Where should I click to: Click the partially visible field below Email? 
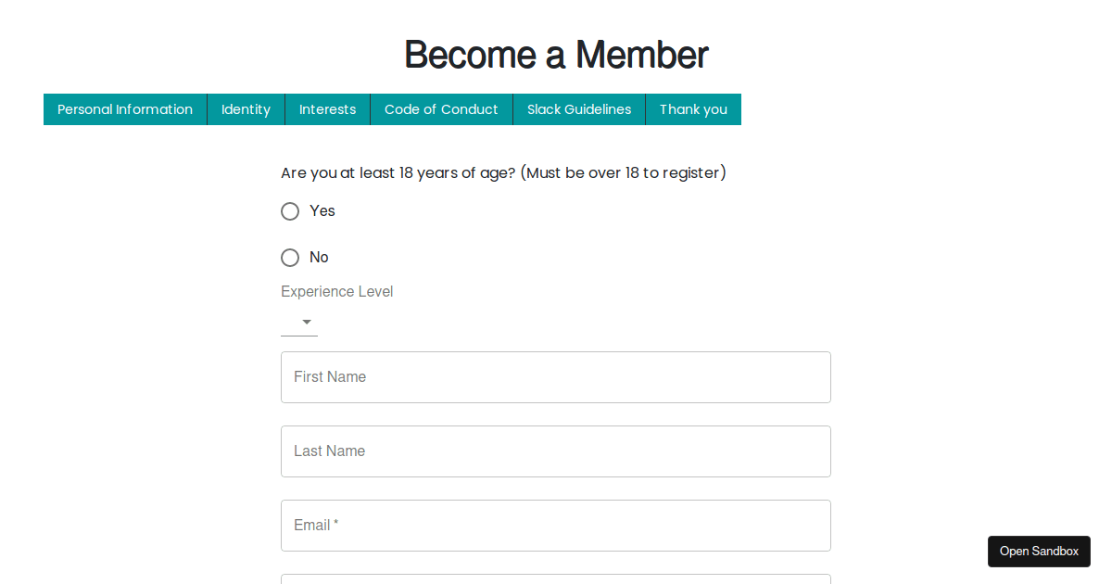tap(555, 581)
